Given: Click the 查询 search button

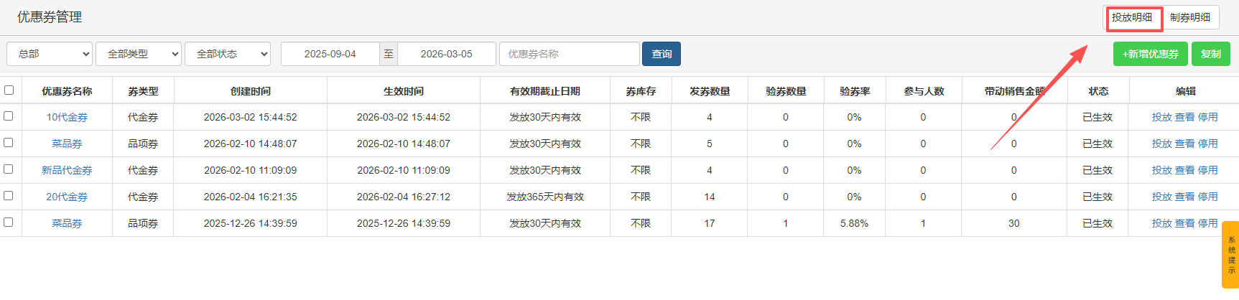Looking at the screenshot, I should point(661,54).
